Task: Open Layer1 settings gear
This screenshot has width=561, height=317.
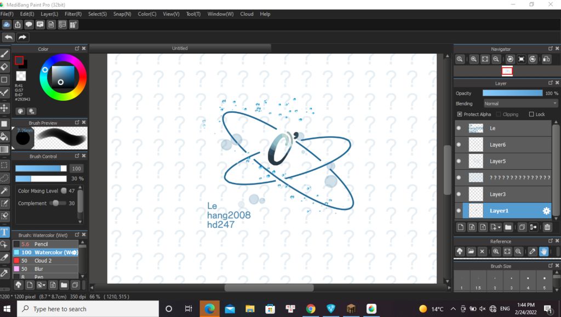Action: 546,211
